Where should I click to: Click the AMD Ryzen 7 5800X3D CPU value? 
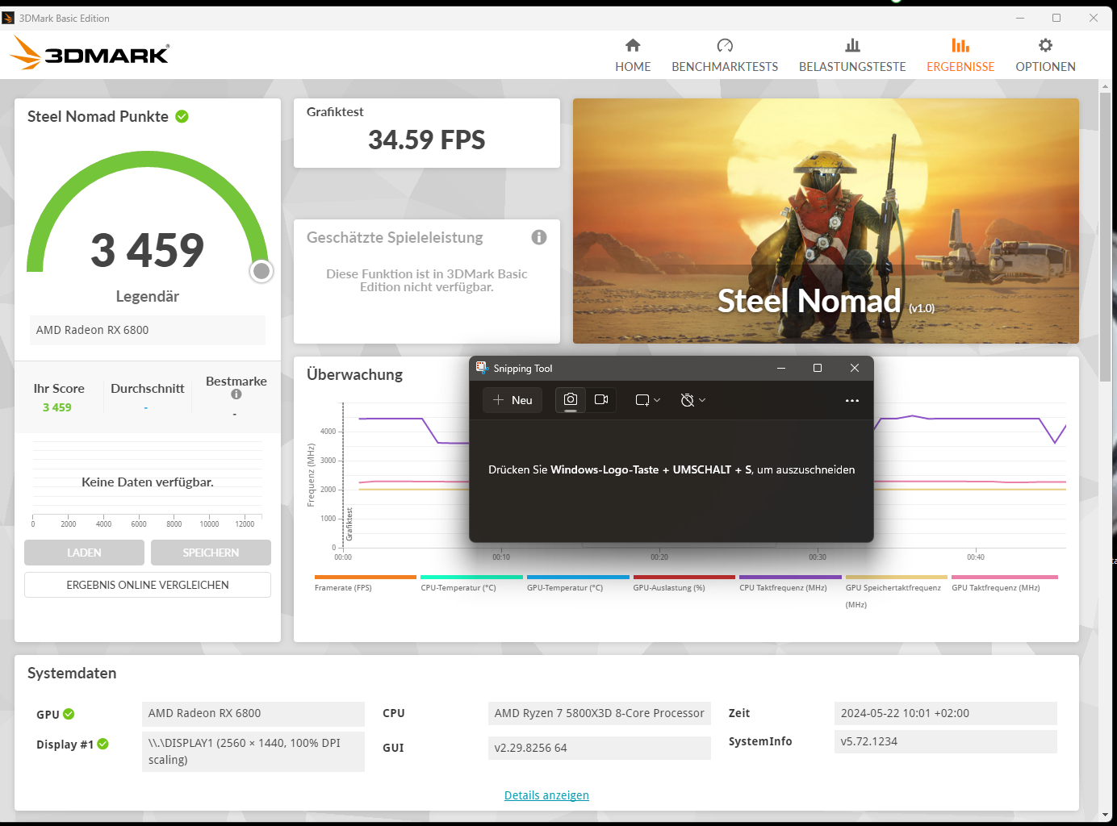pyautogui.click(x=600, y=713)
